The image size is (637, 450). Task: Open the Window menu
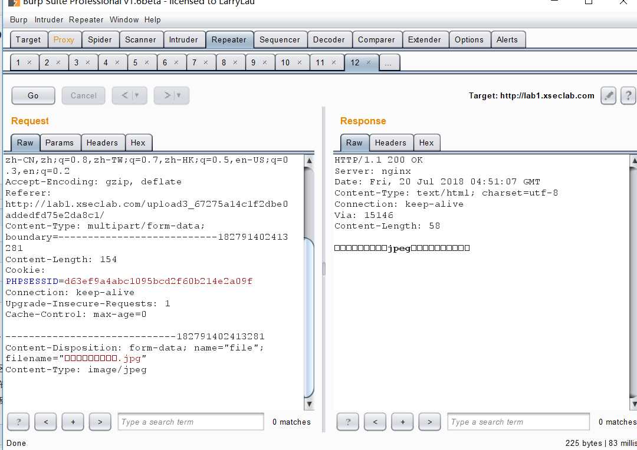(124, 19)
